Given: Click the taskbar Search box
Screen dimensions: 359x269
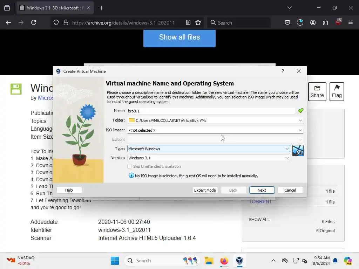Looking at the screenshot, I should (162, 261).
